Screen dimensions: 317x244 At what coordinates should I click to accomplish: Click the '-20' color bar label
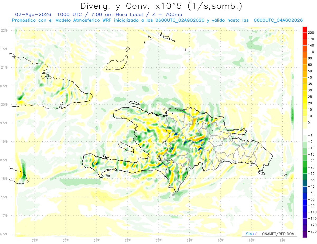(x=312, y=161)
